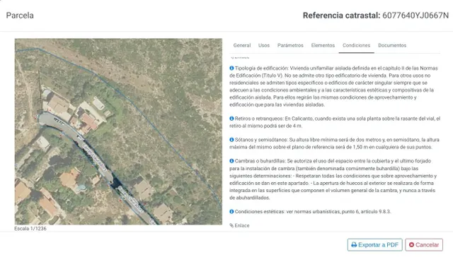This screenshot has width=453, height=257.
Task: Click the paperclip icon next to Enlace
Action: click(x=231, y=226)
